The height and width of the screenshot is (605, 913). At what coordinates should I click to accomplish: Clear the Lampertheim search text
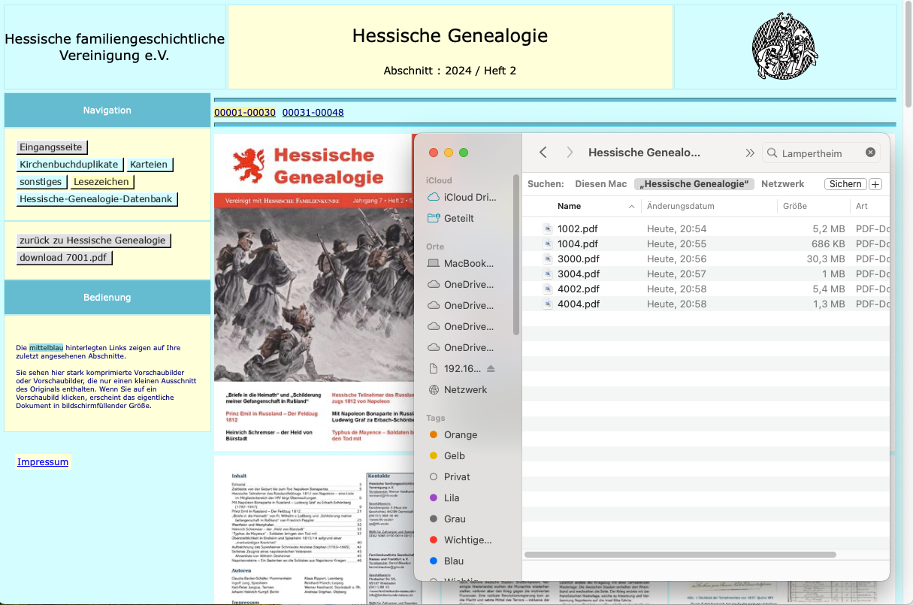[870, 153]
